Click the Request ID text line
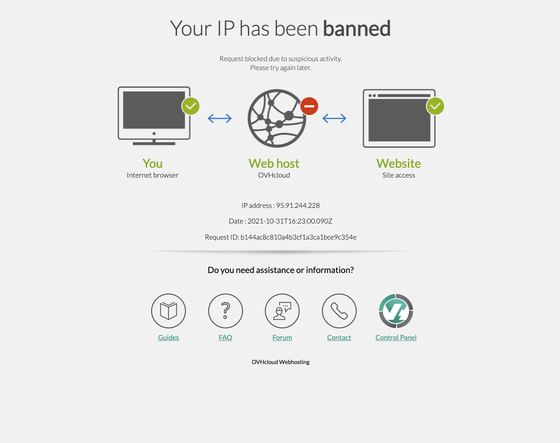The height and width of the screenshot is (443, 560). click(x=280, y=237)
